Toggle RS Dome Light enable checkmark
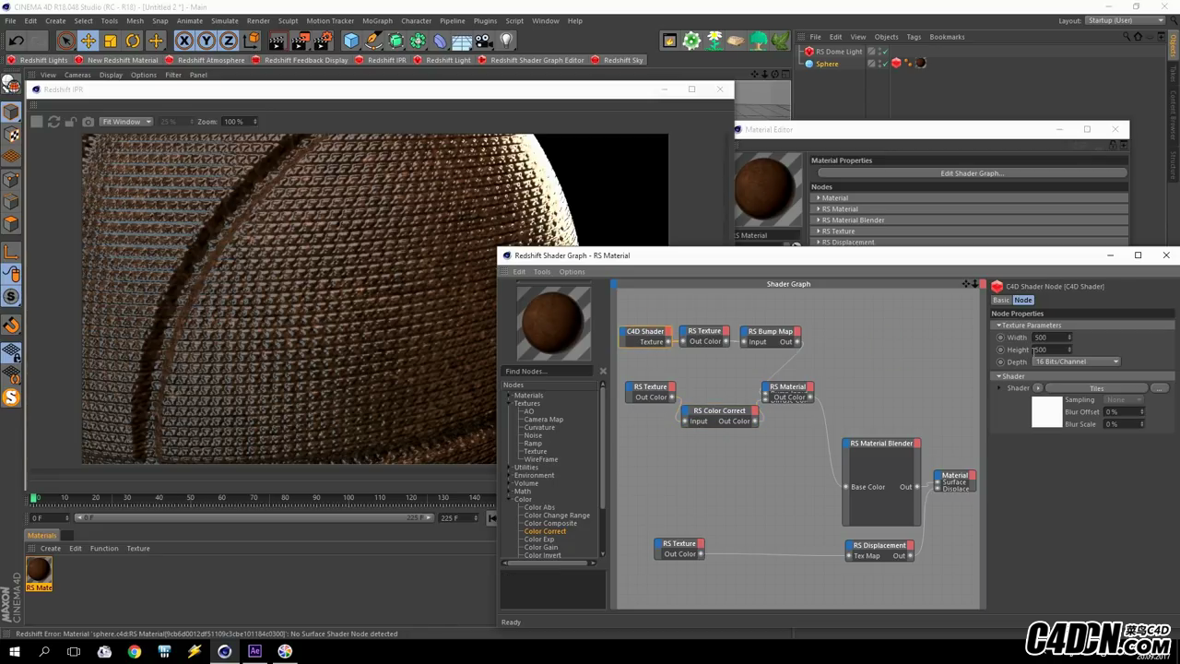 [883, 52]
